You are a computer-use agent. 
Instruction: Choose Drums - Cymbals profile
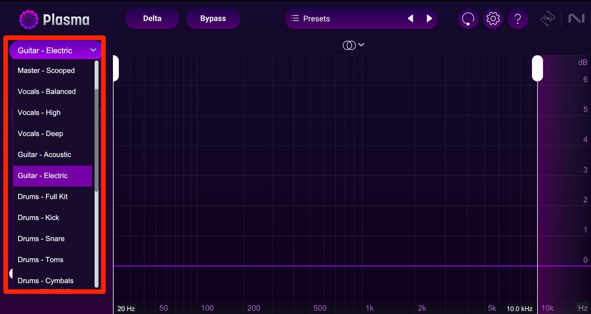click(53, 281)
